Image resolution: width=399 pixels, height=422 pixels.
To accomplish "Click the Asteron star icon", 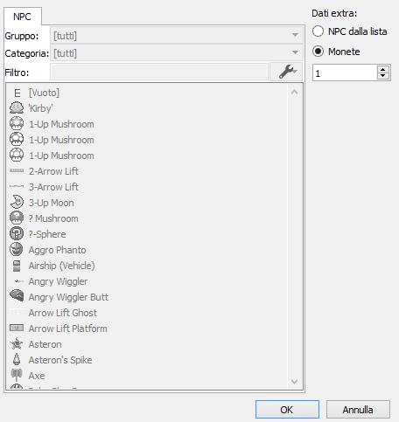I will coord(17,344).
